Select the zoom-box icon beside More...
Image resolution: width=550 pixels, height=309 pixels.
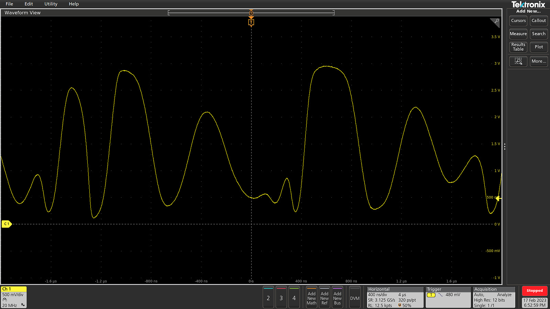tap(518, 61)
